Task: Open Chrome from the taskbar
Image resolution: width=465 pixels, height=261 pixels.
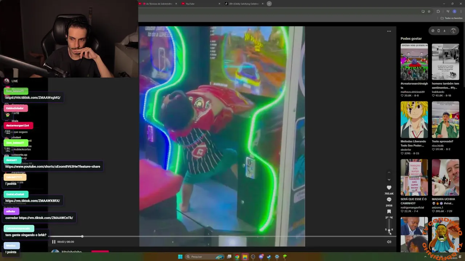Action: pyautogui.click(x=237, y=257)
